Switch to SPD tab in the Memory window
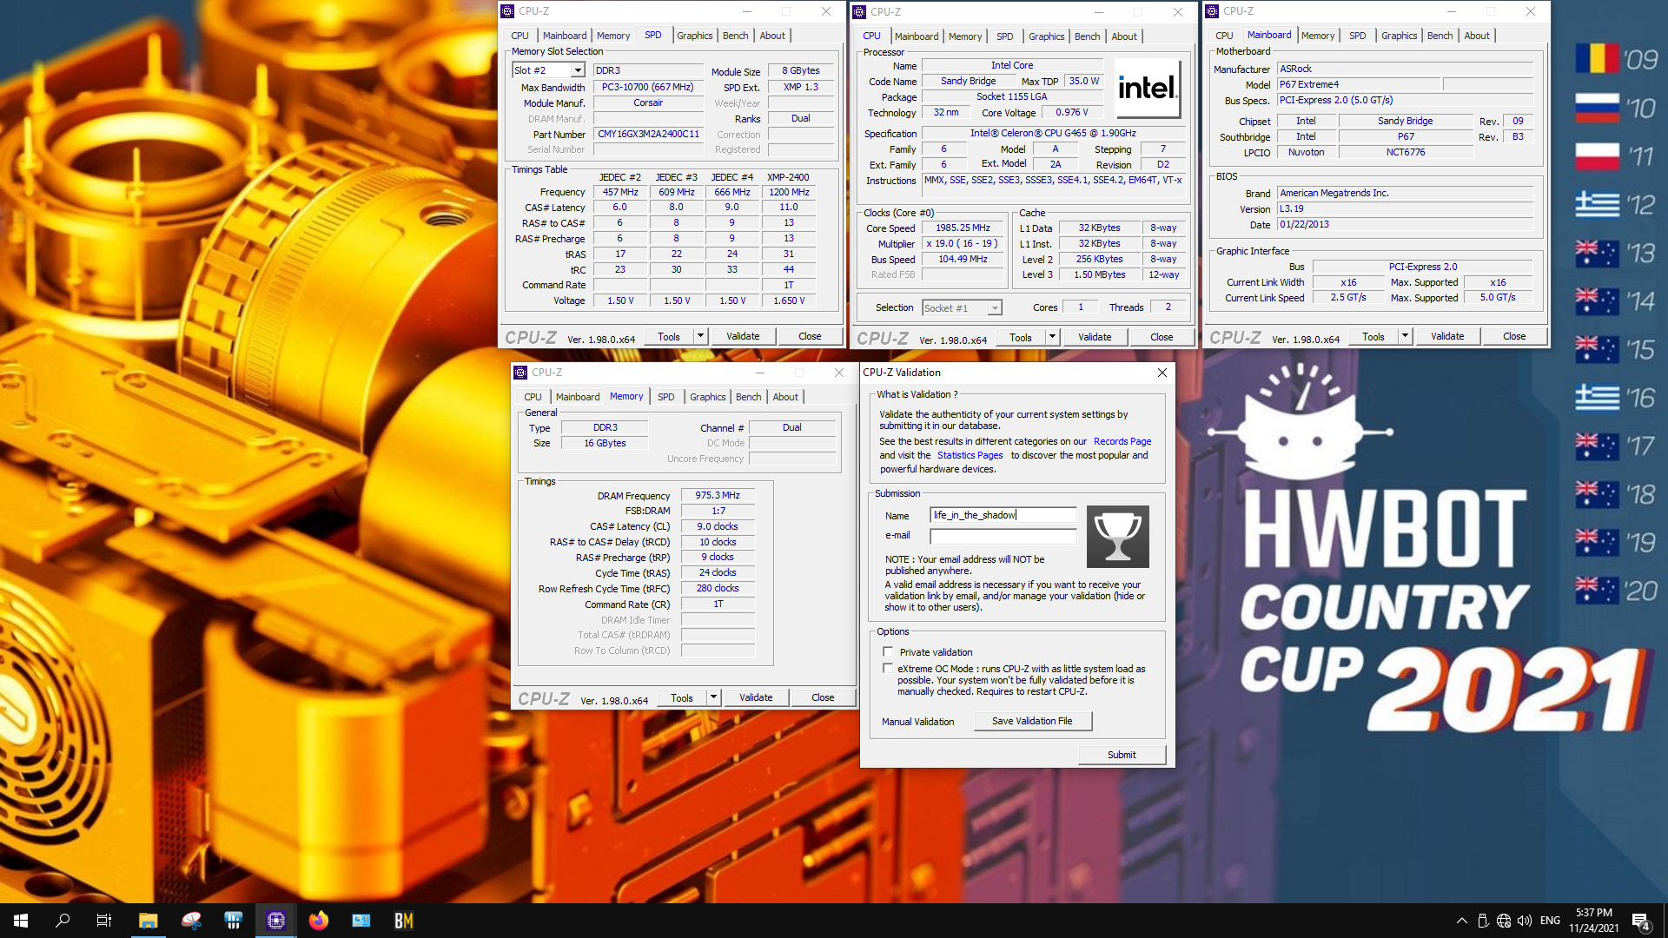Viewport: 1668px width, 938px height. point(665,397)
